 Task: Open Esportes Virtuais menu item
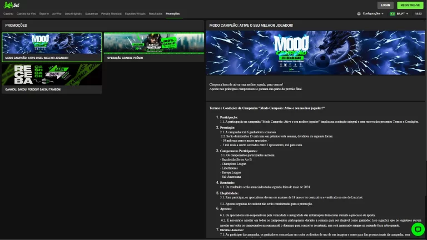coord(135,13)
